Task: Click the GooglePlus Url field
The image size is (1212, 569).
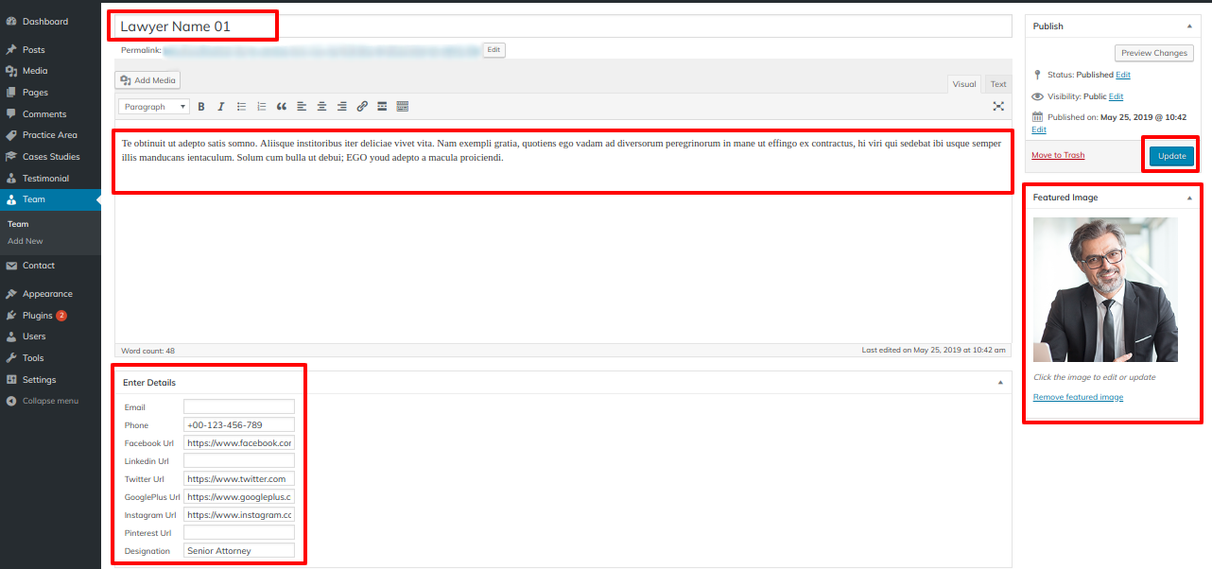Action: pyautogui.click(x=239, y=497)
